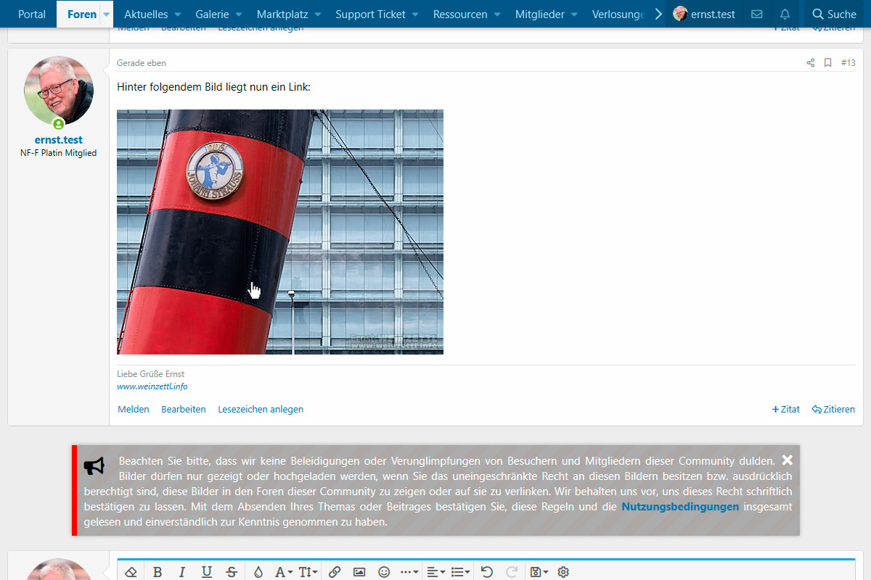Edit post #13 via Bearbeiten
The width and height of the screenshot is (871, 580).
184,410
